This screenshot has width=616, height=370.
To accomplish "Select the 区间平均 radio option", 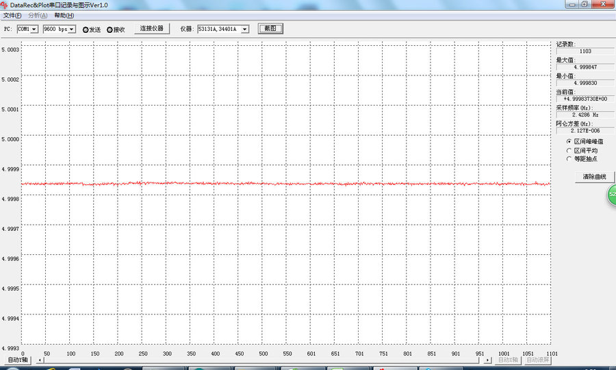I will tap(568, 150).
